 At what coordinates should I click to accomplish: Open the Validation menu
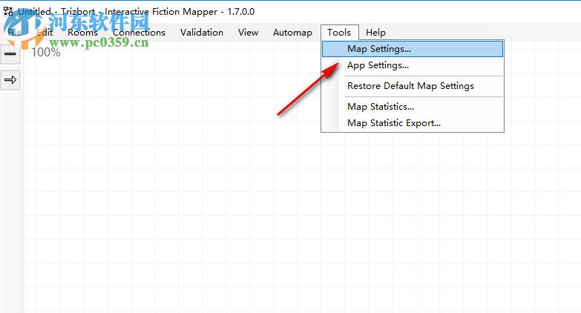[x=202, y=33]
